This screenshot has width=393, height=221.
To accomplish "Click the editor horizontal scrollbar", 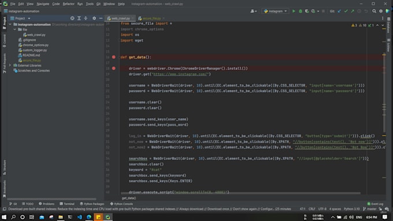I will (240, 193).
